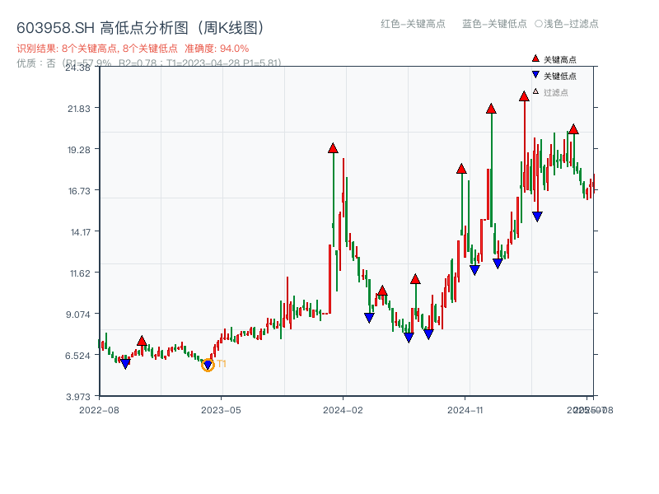Viewport: 659px width, 494px height.
Task: Click the red triangle marker above the 2024-02 peak
Action: click(332, 149)
